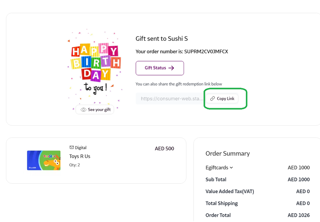Click the Order Summary heading
Viewport: 320px width, 222px height.
click(227, 153)
